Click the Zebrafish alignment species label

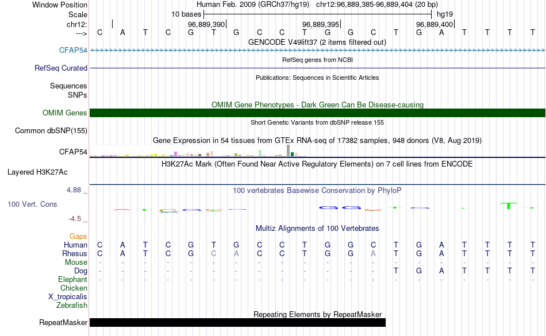[72, 305]
